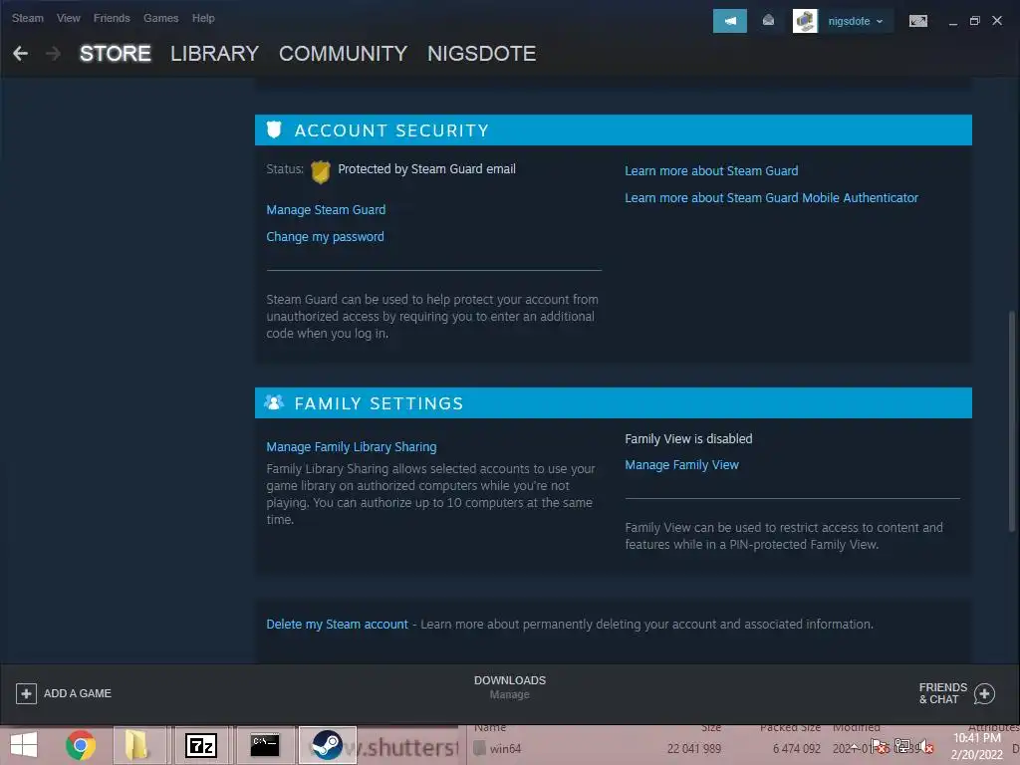Image resolution: width=1020 pixels, height=765 pixels.
Task: Open Manage Steam Guard link
Action: (326, 209)
